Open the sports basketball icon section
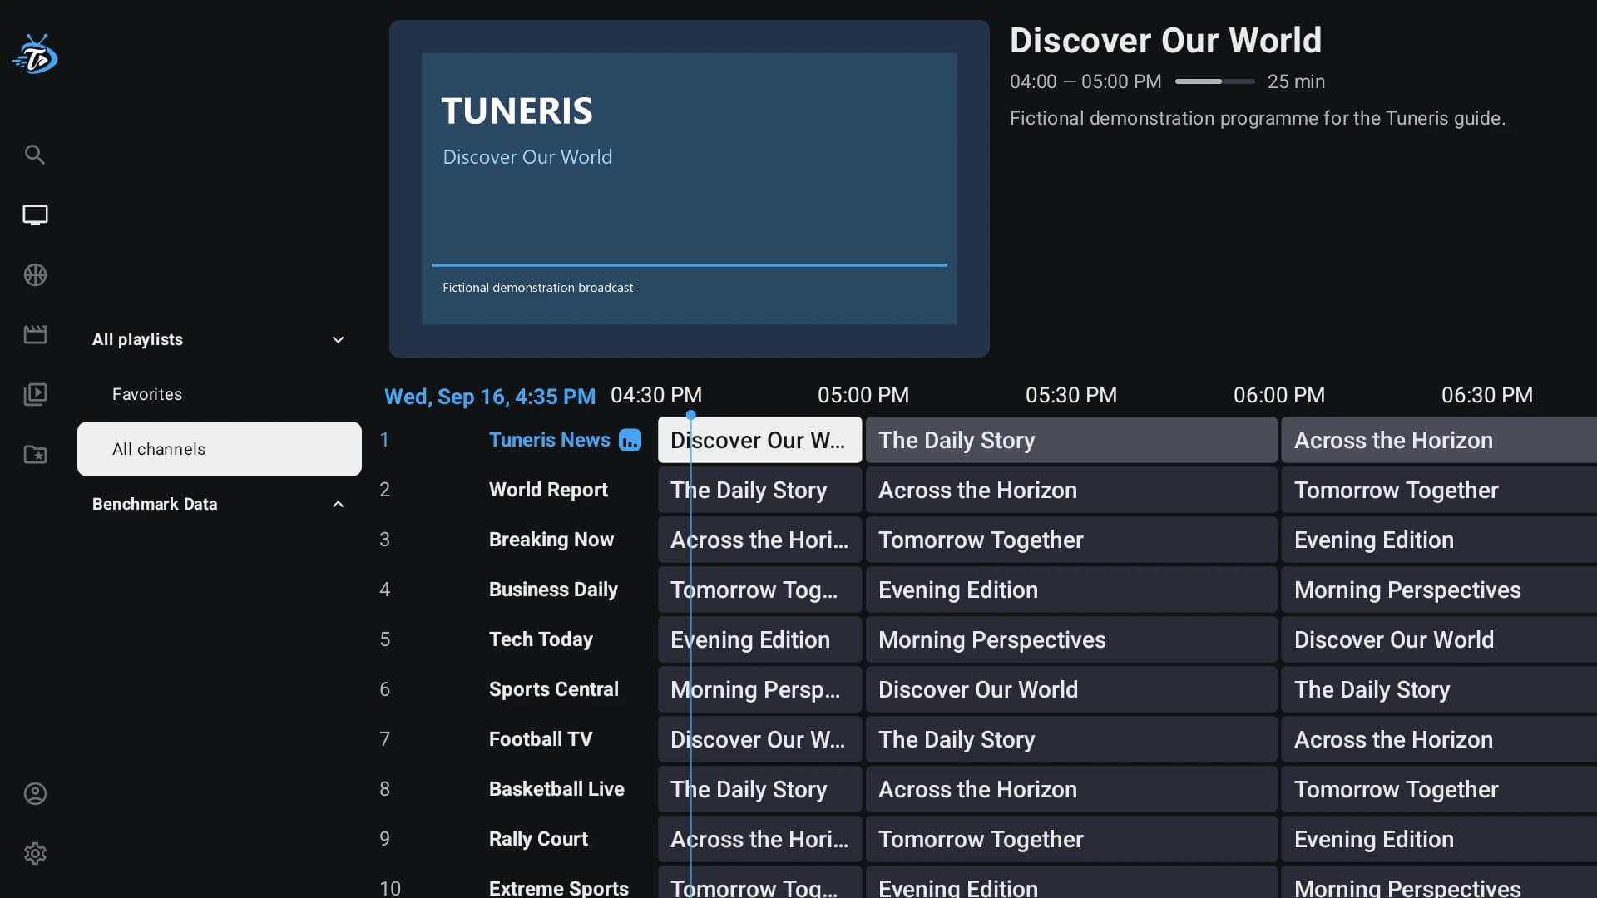 [x=35, y=274]
